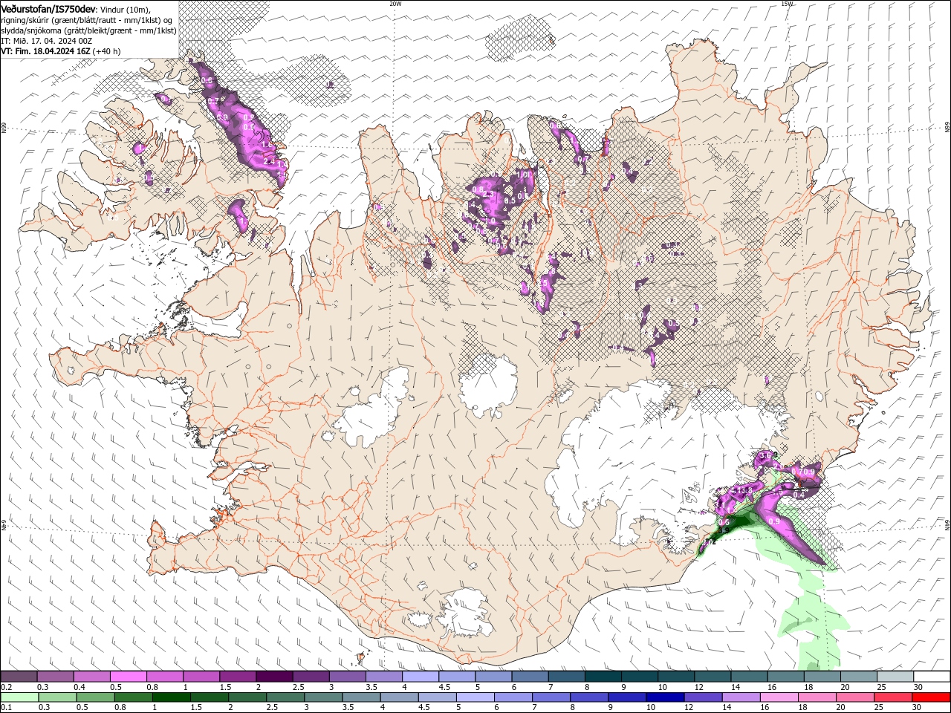Click the 0.2 label under the snow scale
Image resolution: width=951 pixels, height=713 pixels.
tap(6, 687)
